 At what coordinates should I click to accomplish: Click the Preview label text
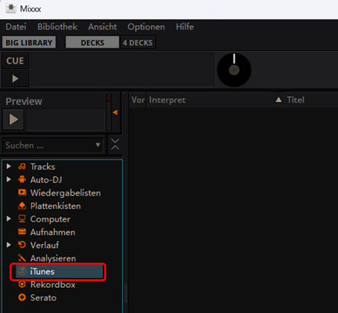click(23, 101)
